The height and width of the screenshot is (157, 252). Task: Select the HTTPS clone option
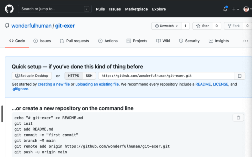coord(73,76)
